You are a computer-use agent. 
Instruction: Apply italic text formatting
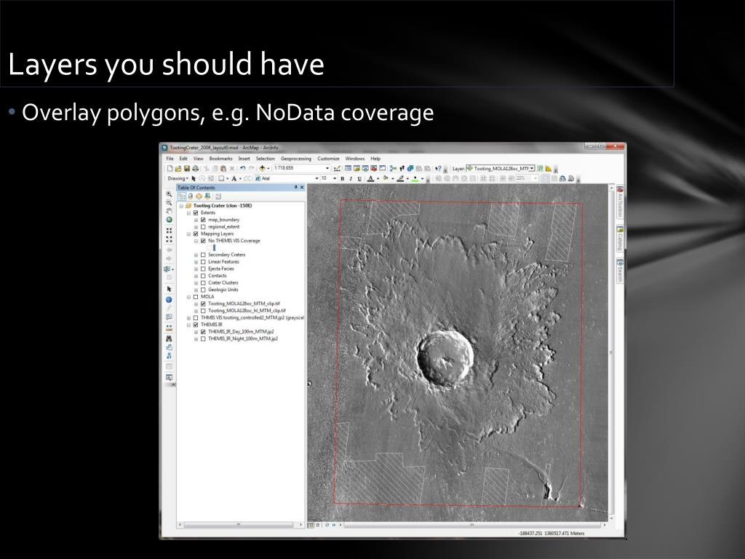(351, 179)
